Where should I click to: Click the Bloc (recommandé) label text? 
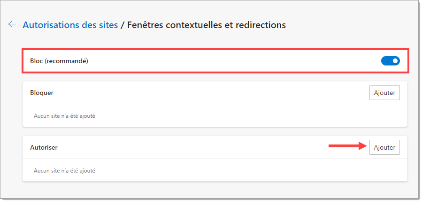click(59, 61)
